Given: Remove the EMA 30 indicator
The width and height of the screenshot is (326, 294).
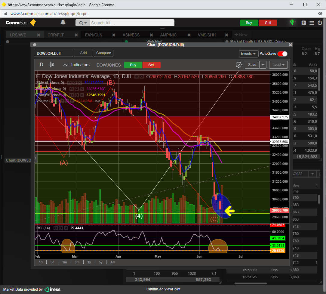Looking at the screenshot, I should click(x=82, y=89).
